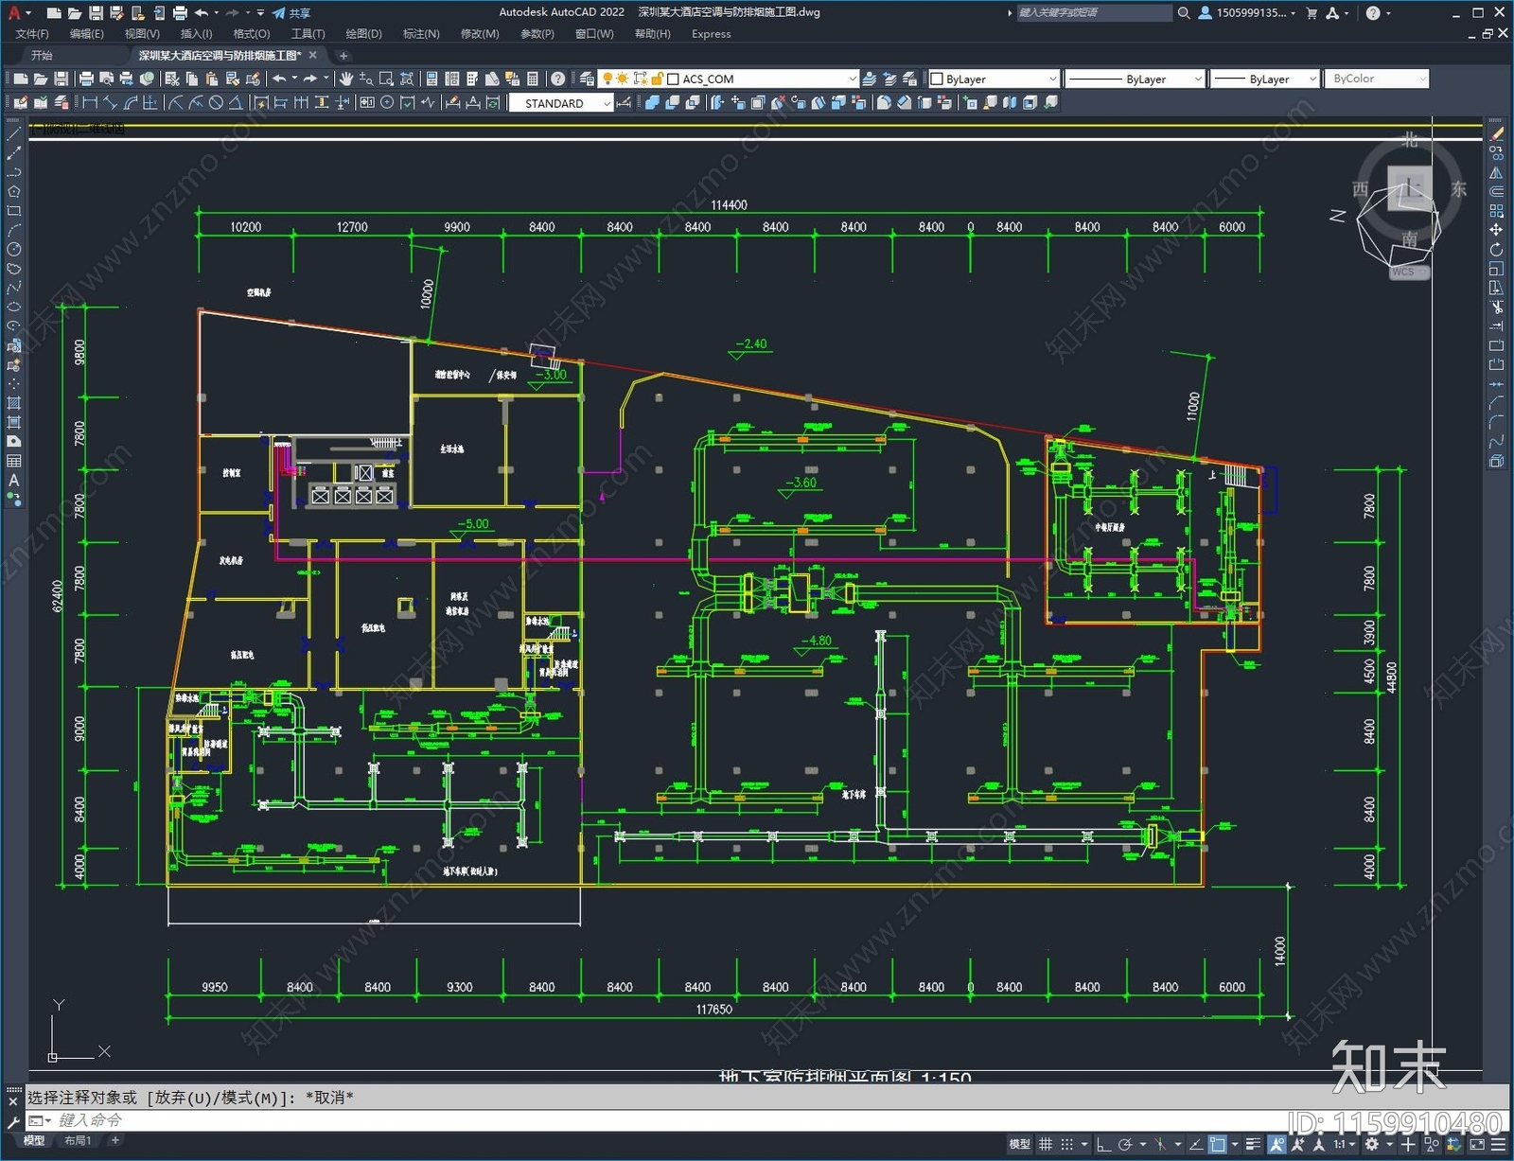Click the Layer Properties manager icon
Screen dimensions: 1514x1161
(588, 79)
